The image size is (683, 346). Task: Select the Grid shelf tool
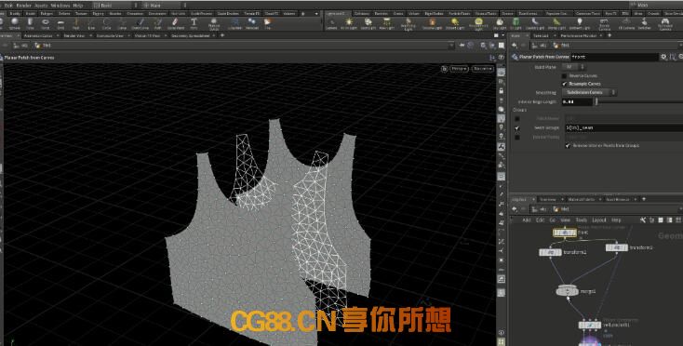[60, 23]
